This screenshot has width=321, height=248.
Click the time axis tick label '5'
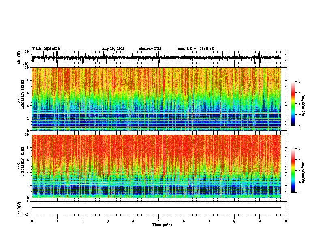pyautogui.click(x=158, y=221)
